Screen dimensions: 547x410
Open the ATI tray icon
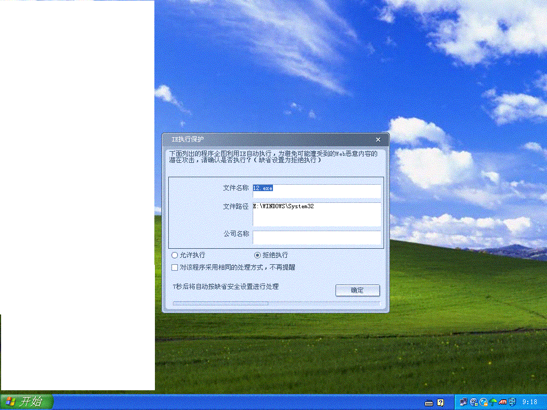(503, 402)
